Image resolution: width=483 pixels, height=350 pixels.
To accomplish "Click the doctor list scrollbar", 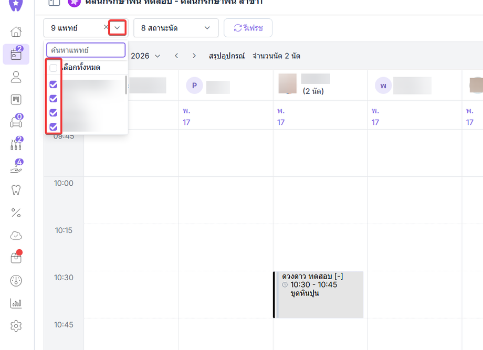I will [126, 84].
